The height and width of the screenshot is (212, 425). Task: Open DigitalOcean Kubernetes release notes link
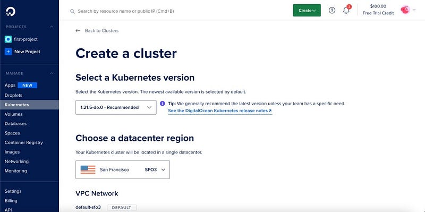220,111
